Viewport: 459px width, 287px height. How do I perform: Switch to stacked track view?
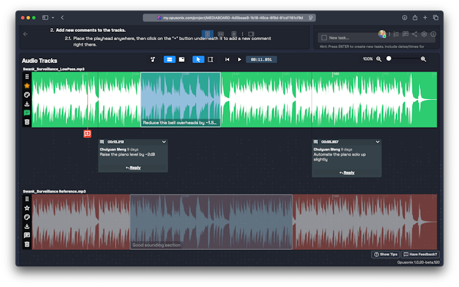pyautogui.click(x=169, y=59)
